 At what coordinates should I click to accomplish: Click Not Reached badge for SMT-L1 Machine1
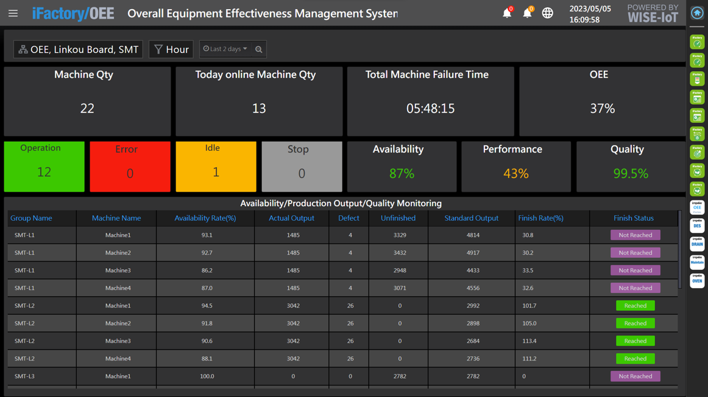[635, 235]
